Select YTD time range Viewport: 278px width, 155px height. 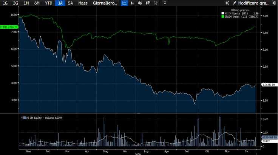[48, 3]
